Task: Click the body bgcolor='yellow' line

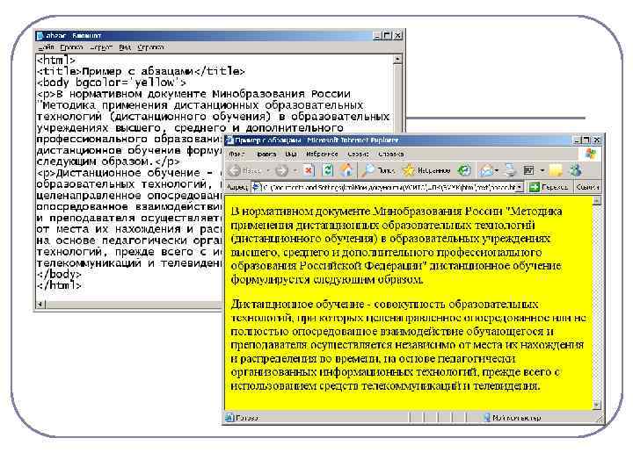Action: coord(112,83)
